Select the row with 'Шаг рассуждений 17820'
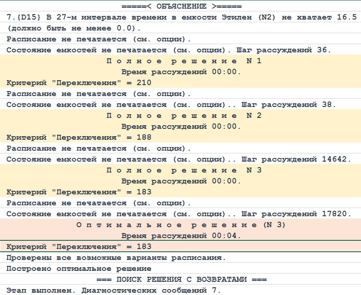 [x=178, y=214]
